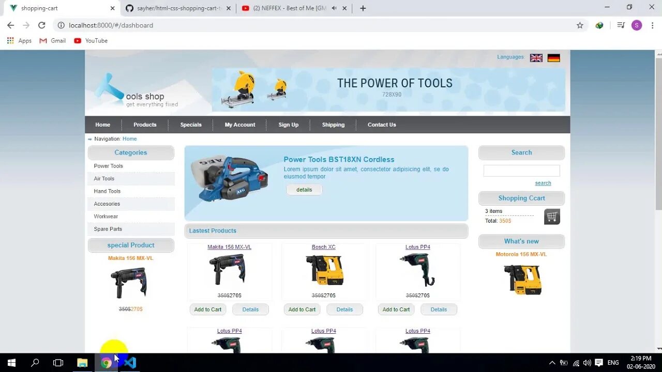This screenshot has height=372, width=662.
Task: Bookmark this page with the star icon
Action: tap(580, 25)
